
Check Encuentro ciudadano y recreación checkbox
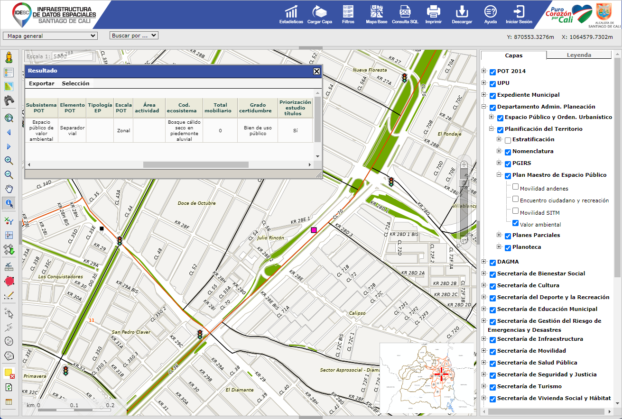click(515, 199)
